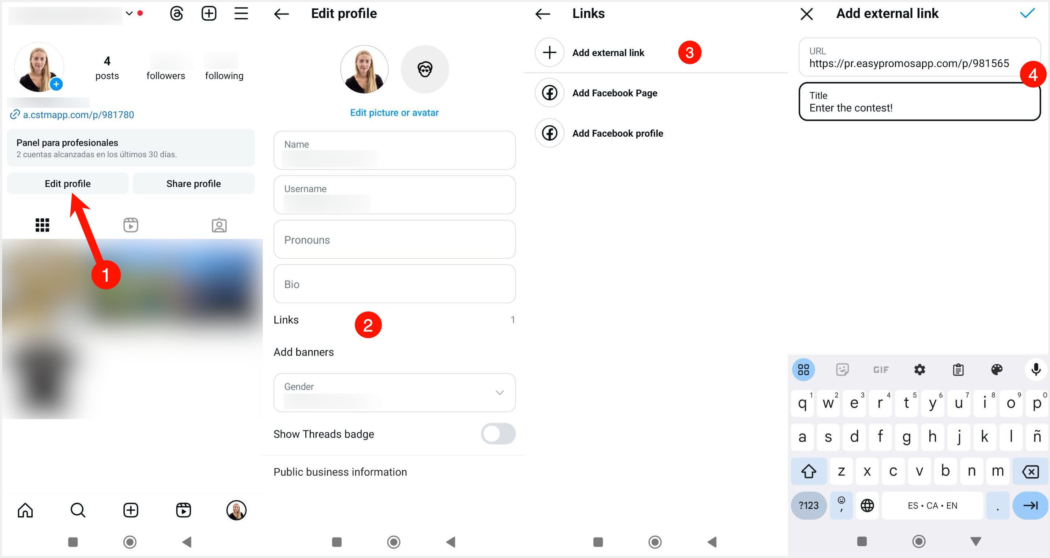The height and width of the screenshot is (558, 1050).
Task: Tap the Reels/video bottom nav icon
Action: (183, 509)
